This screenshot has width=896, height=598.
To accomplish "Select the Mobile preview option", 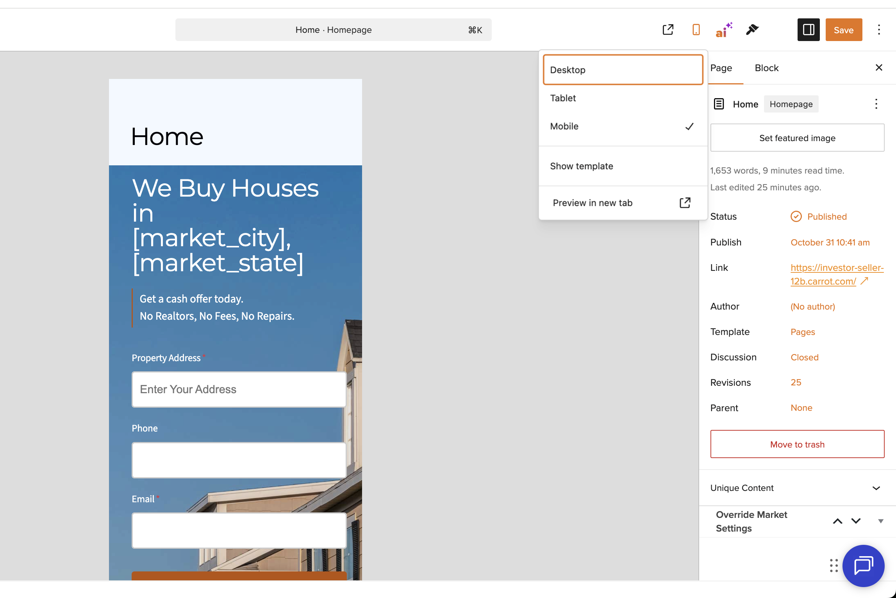I will (623, 126).
